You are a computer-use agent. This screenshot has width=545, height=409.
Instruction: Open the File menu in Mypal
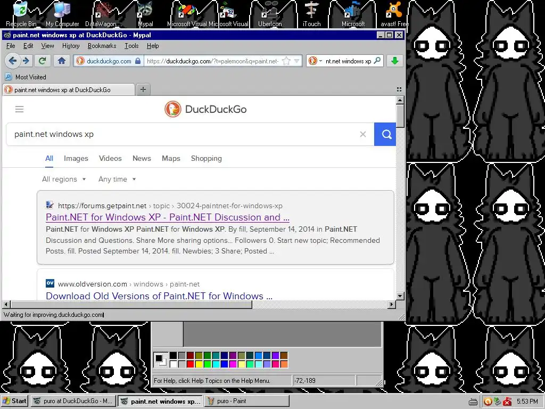point(11,46)
